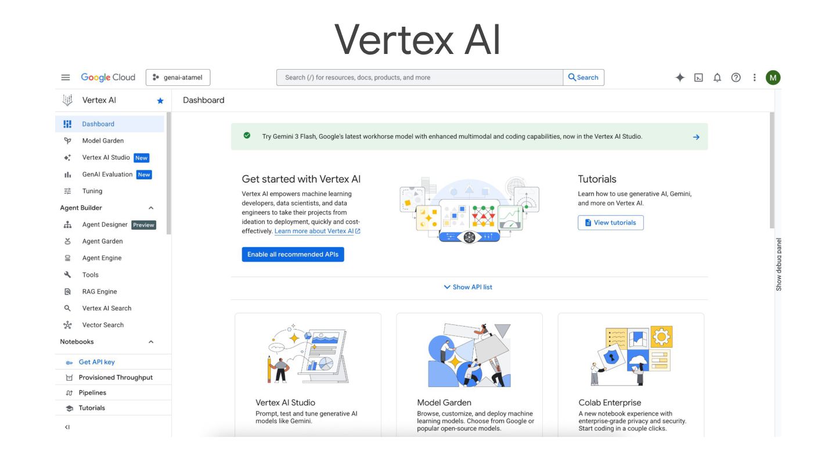This screenshot has width=836, height=470.
Task: Expand Show API list
Action: pos(468,287)
